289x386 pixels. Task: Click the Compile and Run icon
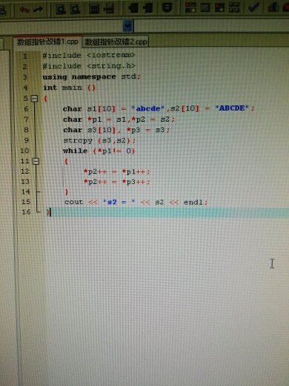click(219, 7)
